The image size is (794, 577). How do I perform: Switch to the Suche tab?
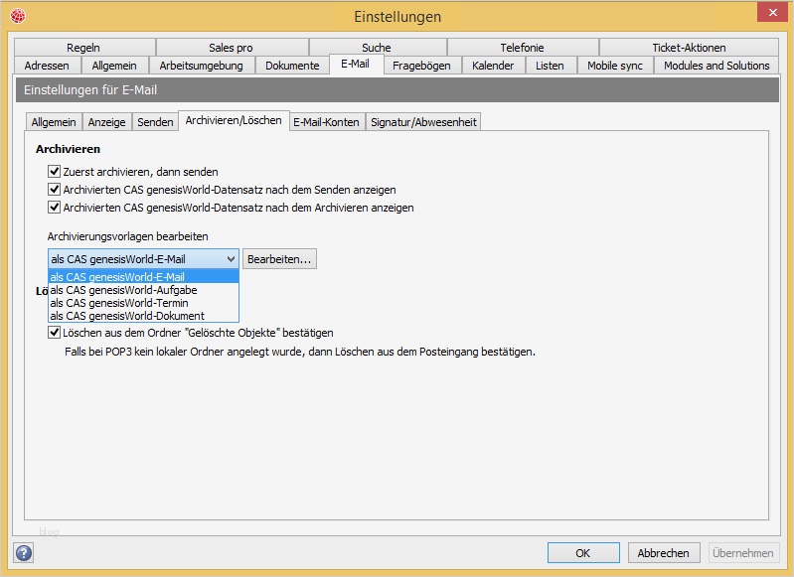pos(377,47)
